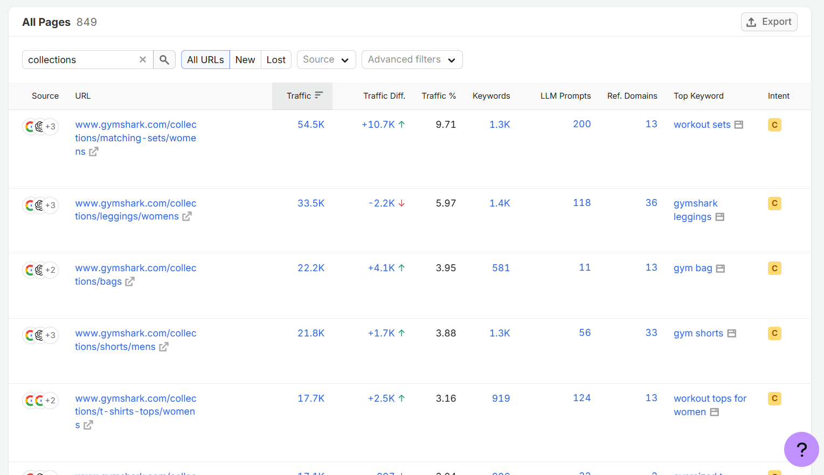Click the gymshark leggings top keyword
The width and height of the screenshot is (824, 475).
tap(695, 210)
